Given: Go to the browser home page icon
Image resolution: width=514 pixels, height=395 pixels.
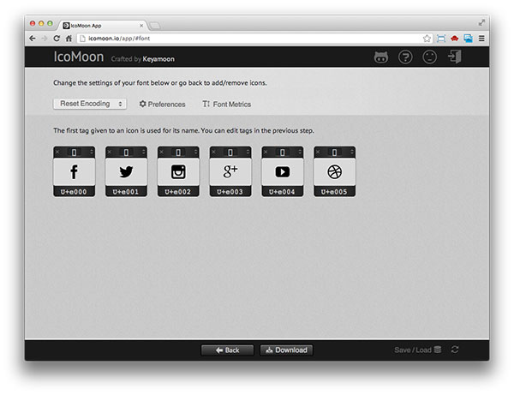Looking at the screenshot, I should pyautogui.click(x=69, y=39).
